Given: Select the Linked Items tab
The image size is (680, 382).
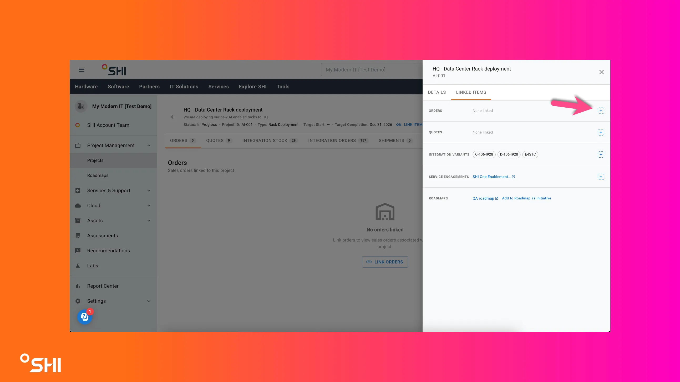Looking at the screenshot, I should (x=471, y=92).
